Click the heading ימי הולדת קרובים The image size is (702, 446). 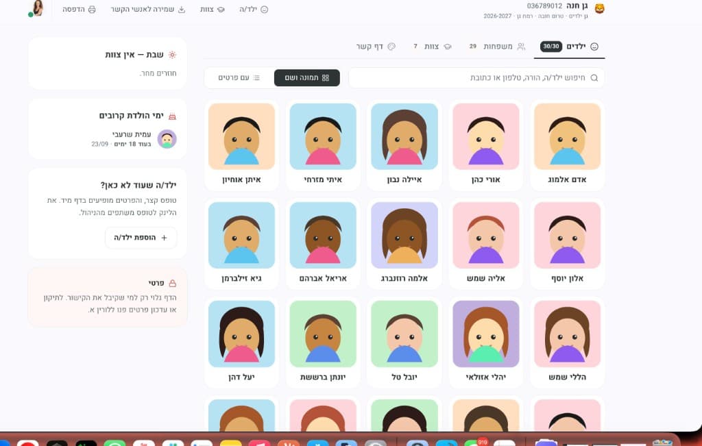[x=131, y=116]
